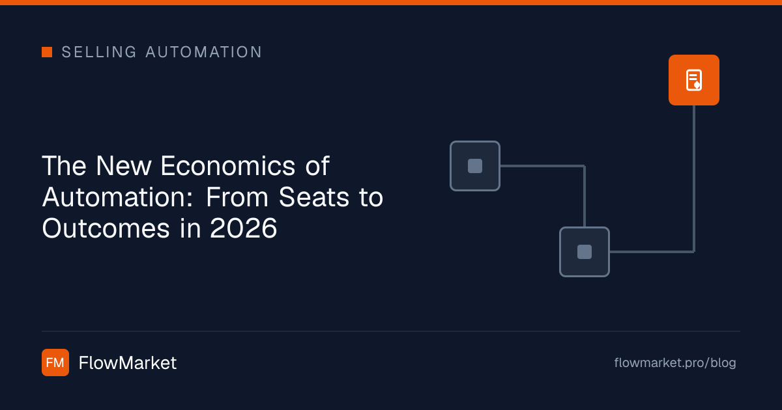Screen dimensions: 782x410
Task: Open the flowmarket.pro/blog URL
Action: (x=675, y=362)
